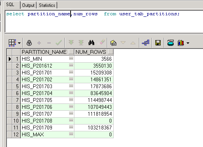Viewport: 203px width, 147px height.
Task: Go to previous record up-triangle
Action: tap(133, 43)
